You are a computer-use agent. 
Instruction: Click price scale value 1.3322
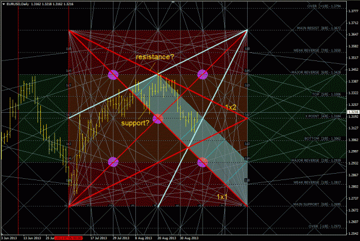(x=353, y=93)
